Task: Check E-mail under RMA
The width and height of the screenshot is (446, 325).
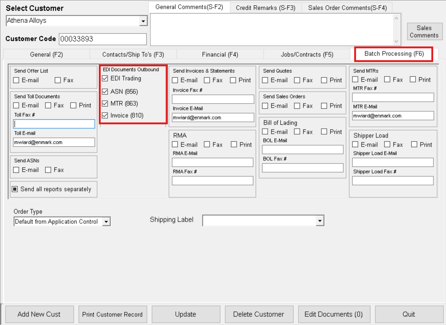Action: [175, 144]
